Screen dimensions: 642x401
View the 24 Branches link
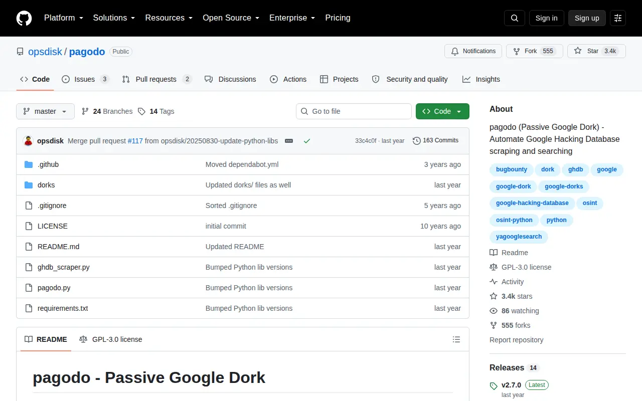[x=107, y=111]
